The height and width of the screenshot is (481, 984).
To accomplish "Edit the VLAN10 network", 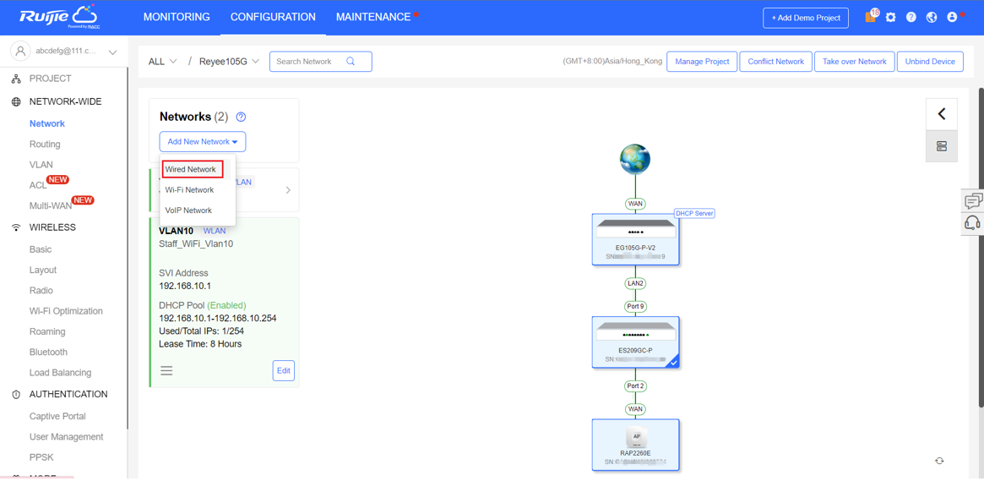I will click(284, 370).
